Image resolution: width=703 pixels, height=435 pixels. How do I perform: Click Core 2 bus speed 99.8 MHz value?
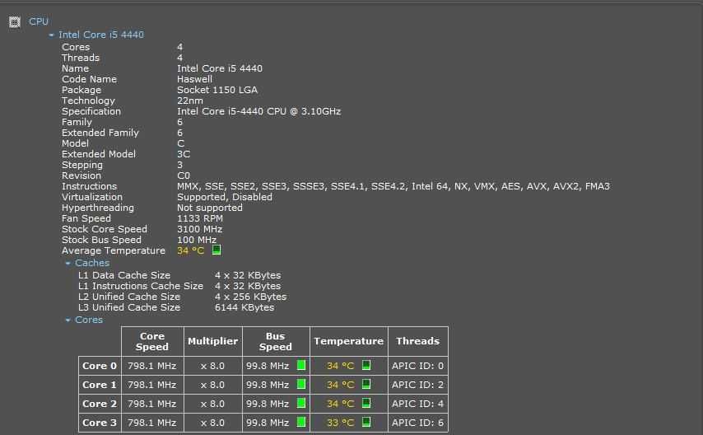pos(268,404)
